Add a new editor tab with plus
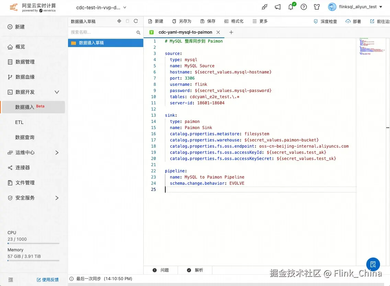The height and width of the screenshot is (286, 390). [231, 32]
